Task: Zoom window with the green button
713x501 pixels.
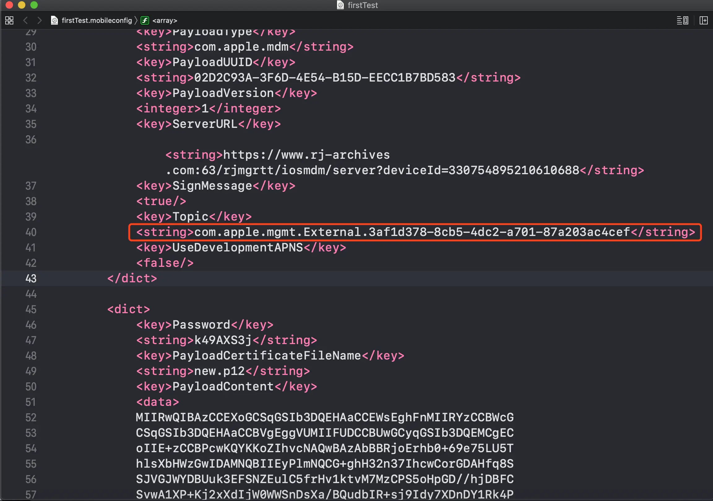Action: (34, 5)
